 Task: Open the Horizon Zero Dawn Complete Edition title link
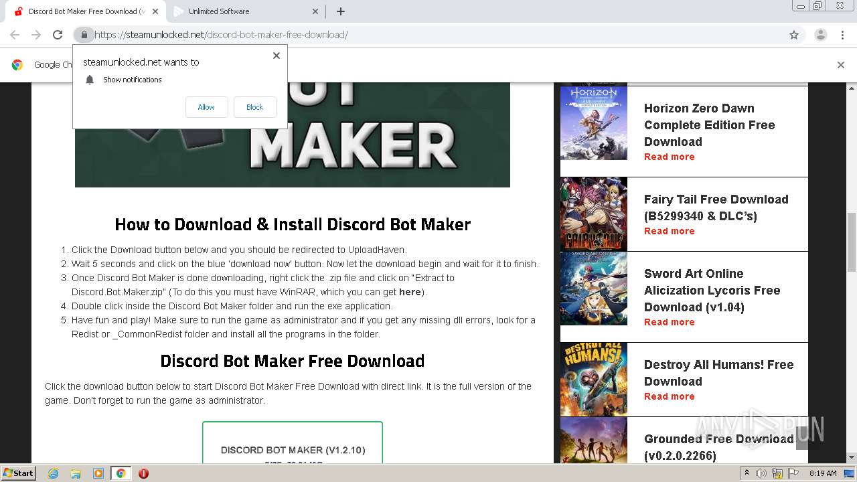click(x=710, y=125)
